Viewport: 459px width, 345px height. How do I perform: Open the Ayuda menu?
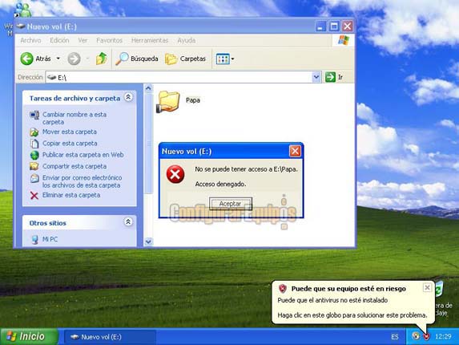pos(187,40)
